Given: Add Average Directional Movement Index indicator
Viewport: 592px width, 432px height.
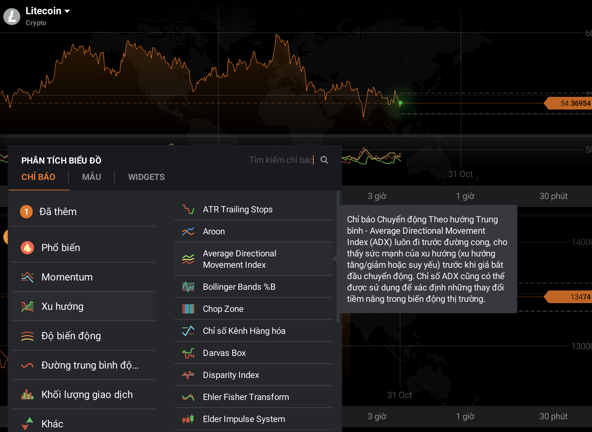Looking at the screenshot, I should (239, 259).
